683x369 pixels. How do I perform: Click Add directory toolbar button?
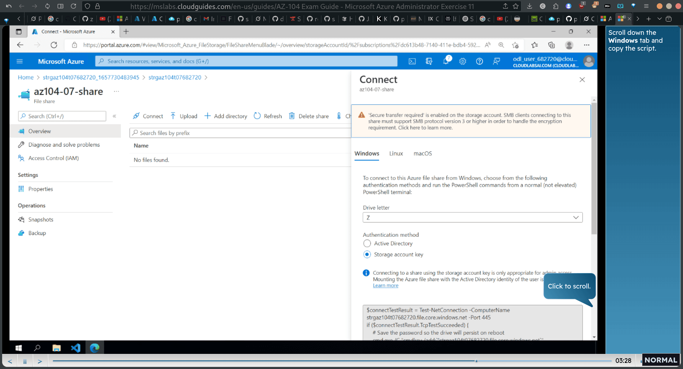[x=226, y=116]
